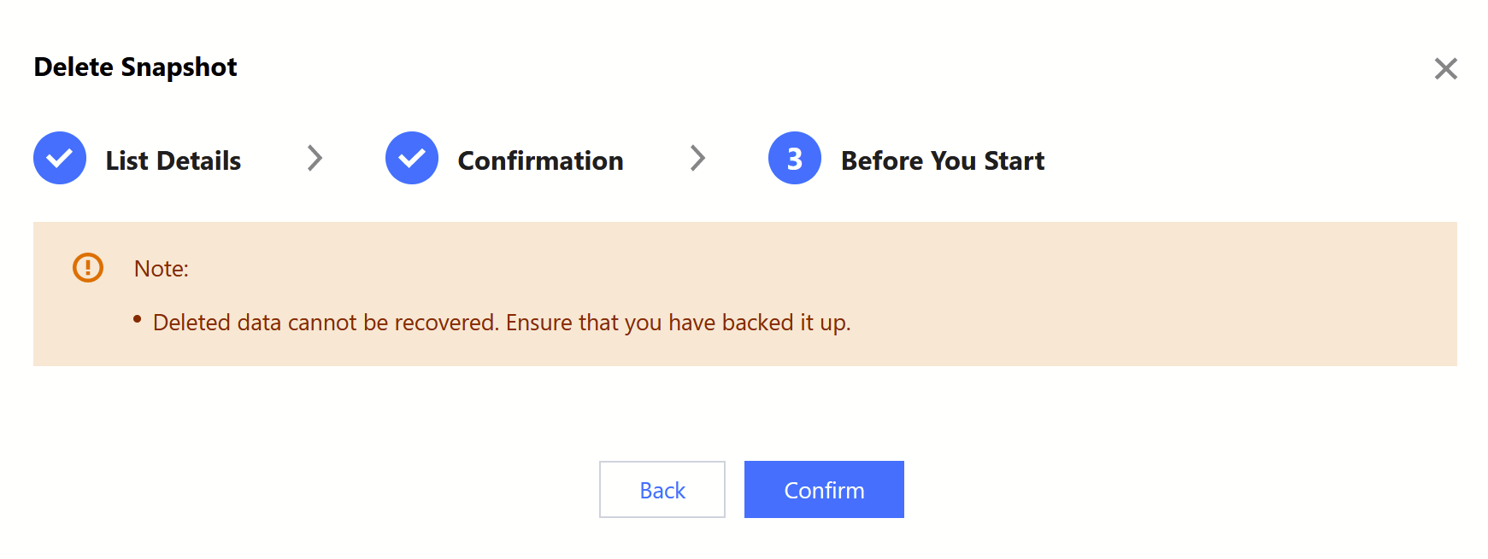Select the Before You Start step label
1488x559 pixels.
[x=943, y=160]
